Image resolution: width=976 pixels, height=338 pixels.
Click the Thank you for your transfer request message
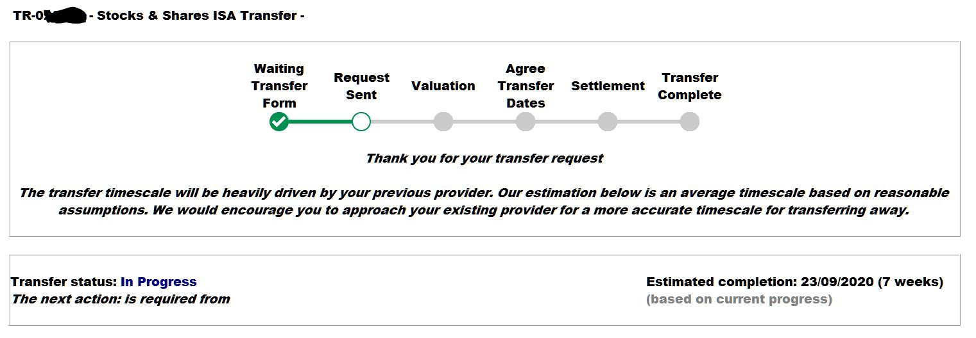pos(484,158)
